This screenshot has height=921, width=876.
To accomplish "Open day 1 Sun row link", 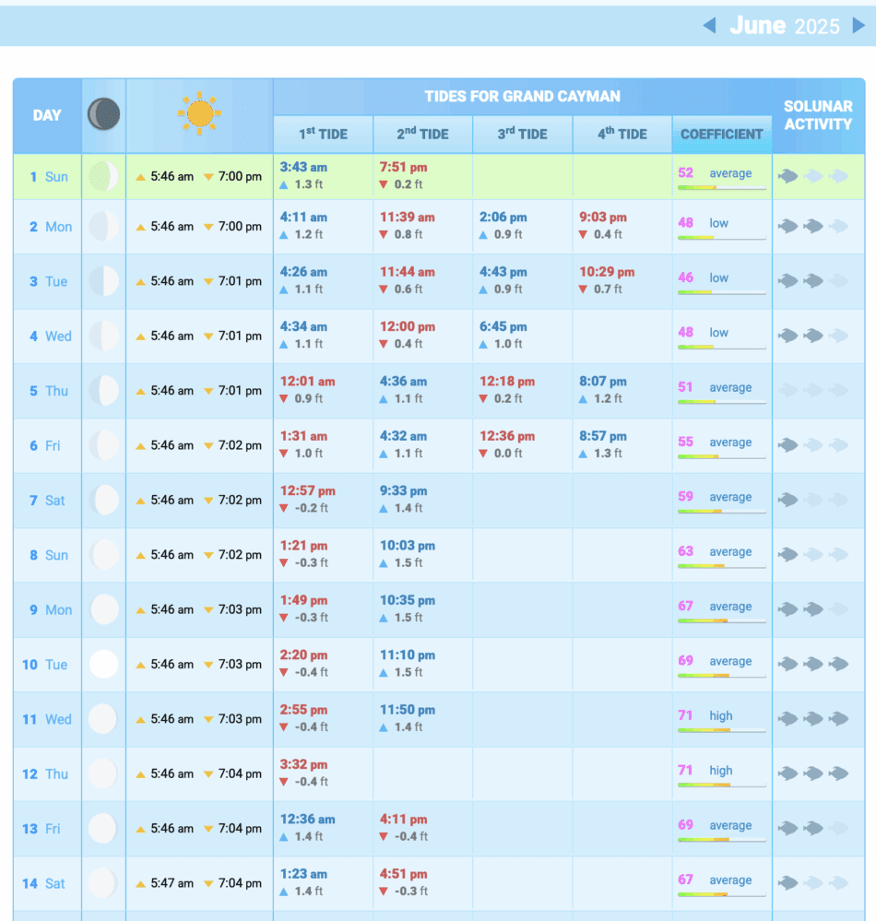I will pyautogui.click(x=48, y=176).
